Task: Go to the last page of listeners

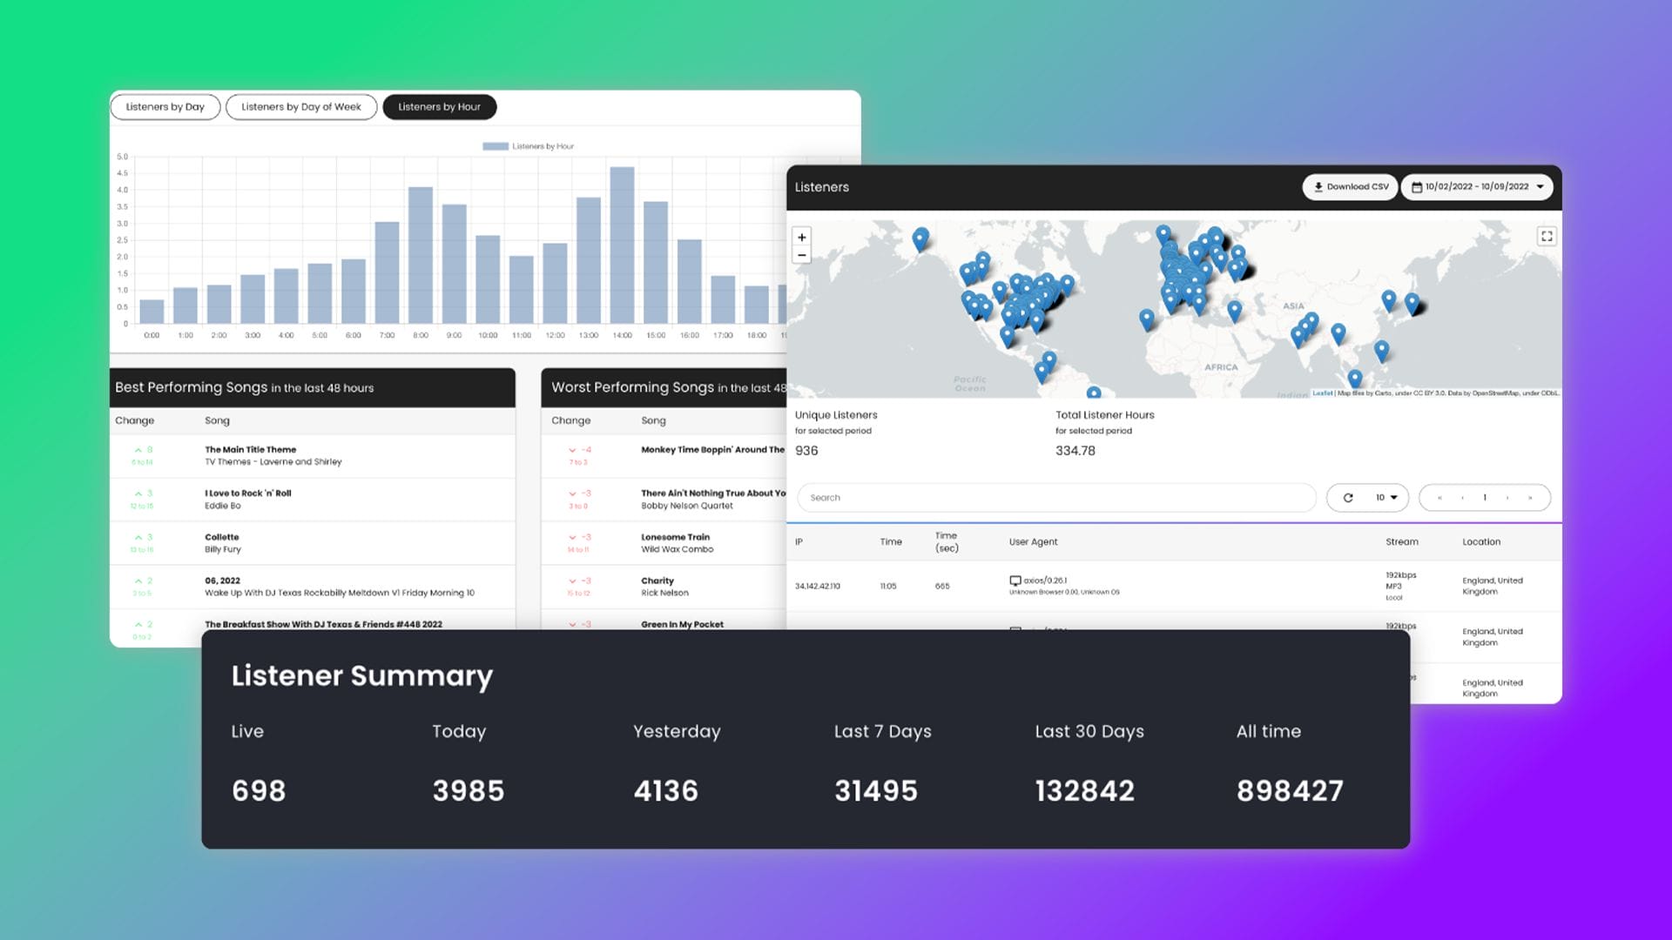Action: tap(1530, 498)
